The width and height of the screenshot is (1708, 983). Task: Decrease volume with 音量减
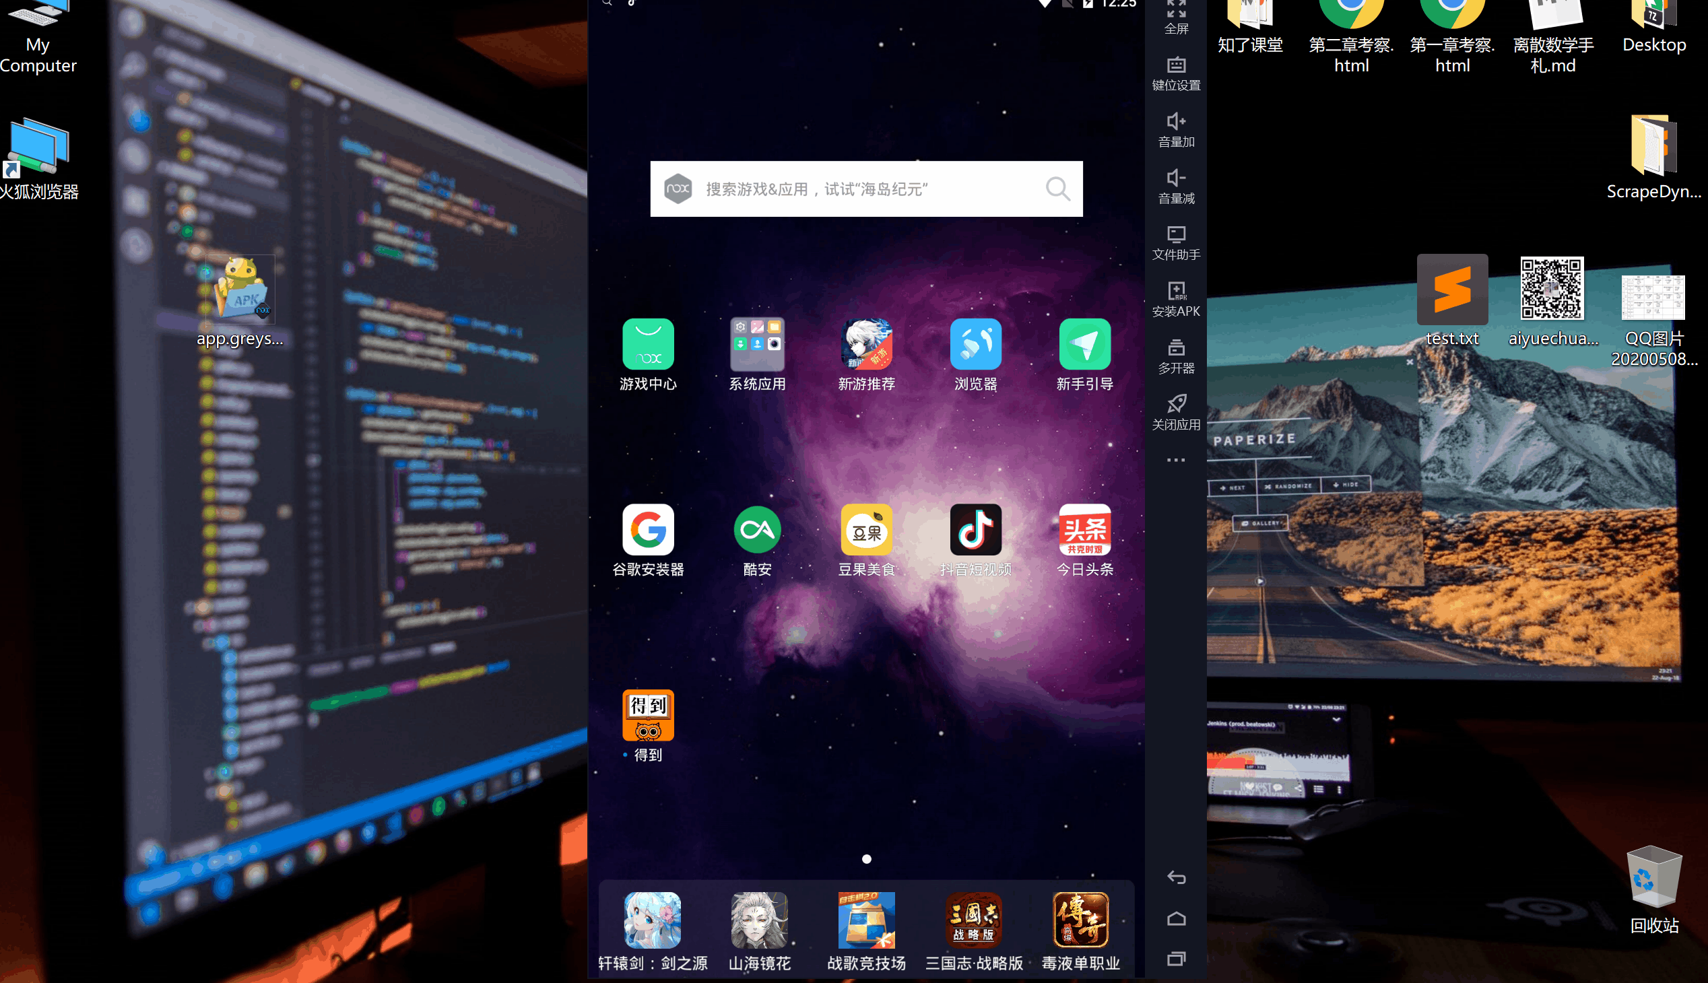(x=1176, y=187)
